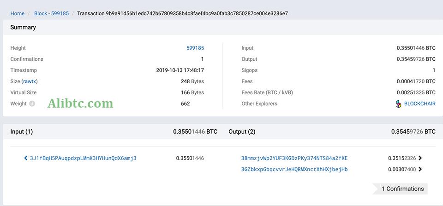Open the BLOCKCHAIR explorer text link

tap(419, 104)
